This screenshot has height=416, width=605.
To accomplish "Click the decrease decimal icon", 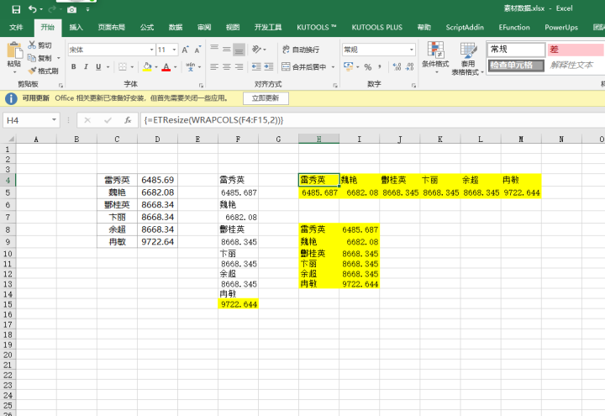I will coord(410,66).
